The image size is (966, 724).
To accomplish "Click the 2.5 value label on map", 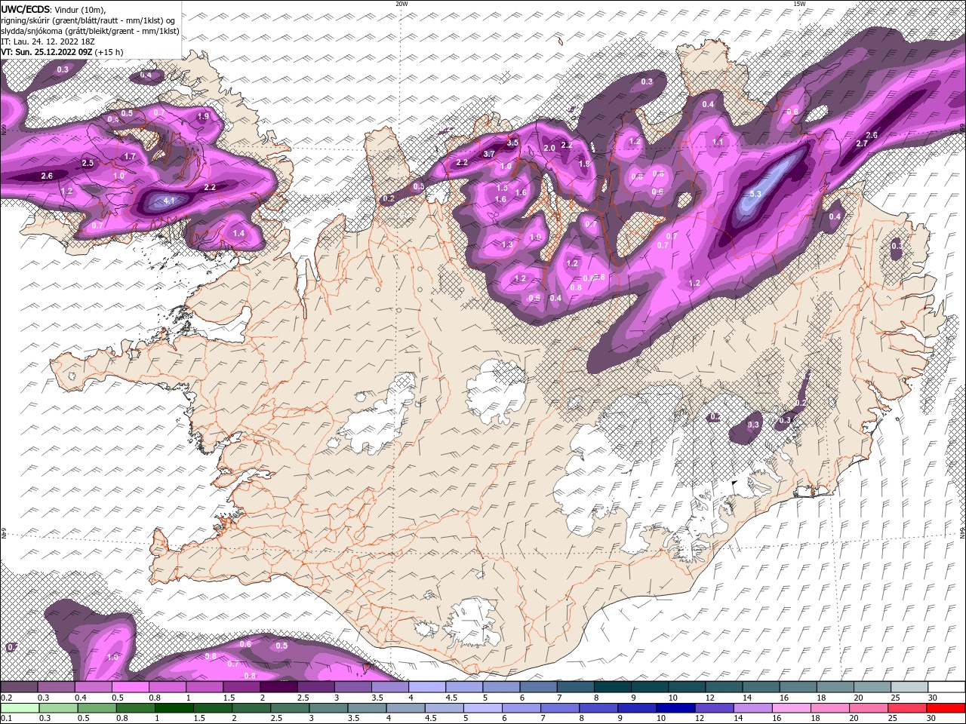I will coord(88,163).
